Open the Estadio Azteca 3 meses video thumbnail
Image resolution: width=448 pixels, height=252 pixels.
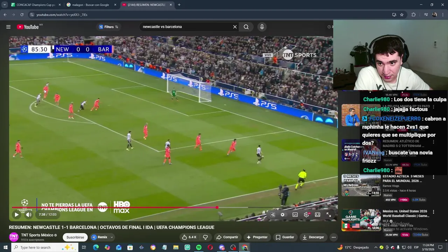(361, 185)
